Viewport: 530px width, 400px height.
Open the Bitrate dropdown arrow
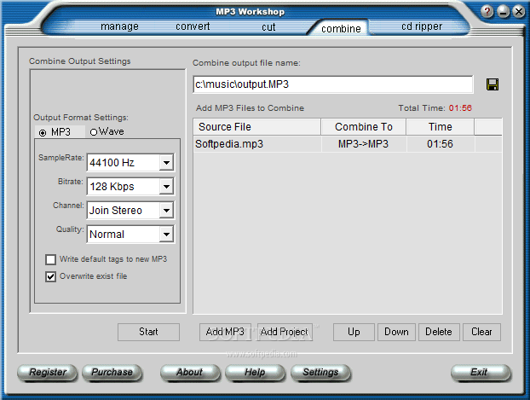[x=166, y=187]
